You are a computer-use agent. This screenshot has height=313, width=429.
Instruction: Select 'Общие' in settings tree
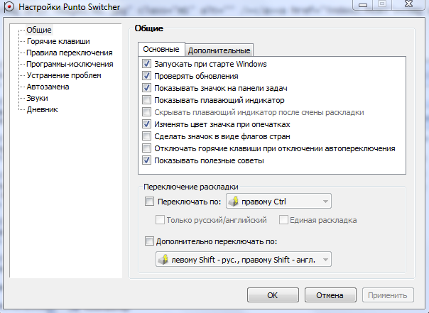(39, 30)
